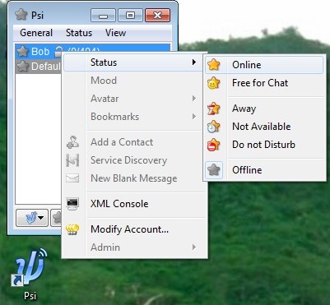Choose New Blank Message
This screenshot has width=330, height=305.
pos(134,178)
